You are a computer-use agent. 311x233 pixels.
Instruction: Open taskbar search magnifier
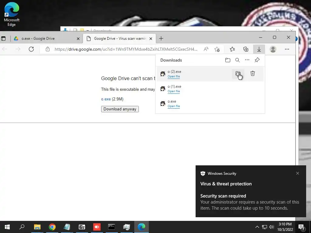point(22,227)
